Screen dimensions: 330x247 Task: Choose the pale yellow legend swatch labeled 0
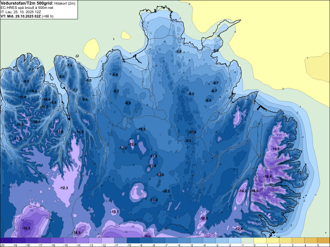260,240
